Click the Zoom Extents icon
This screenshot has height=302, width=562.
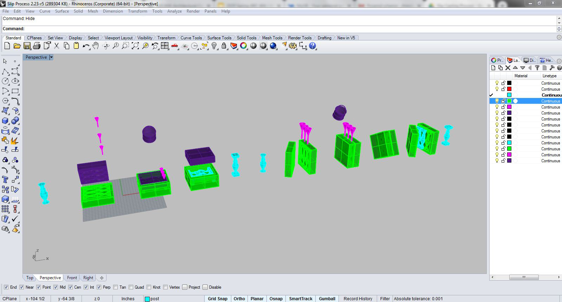135,46
